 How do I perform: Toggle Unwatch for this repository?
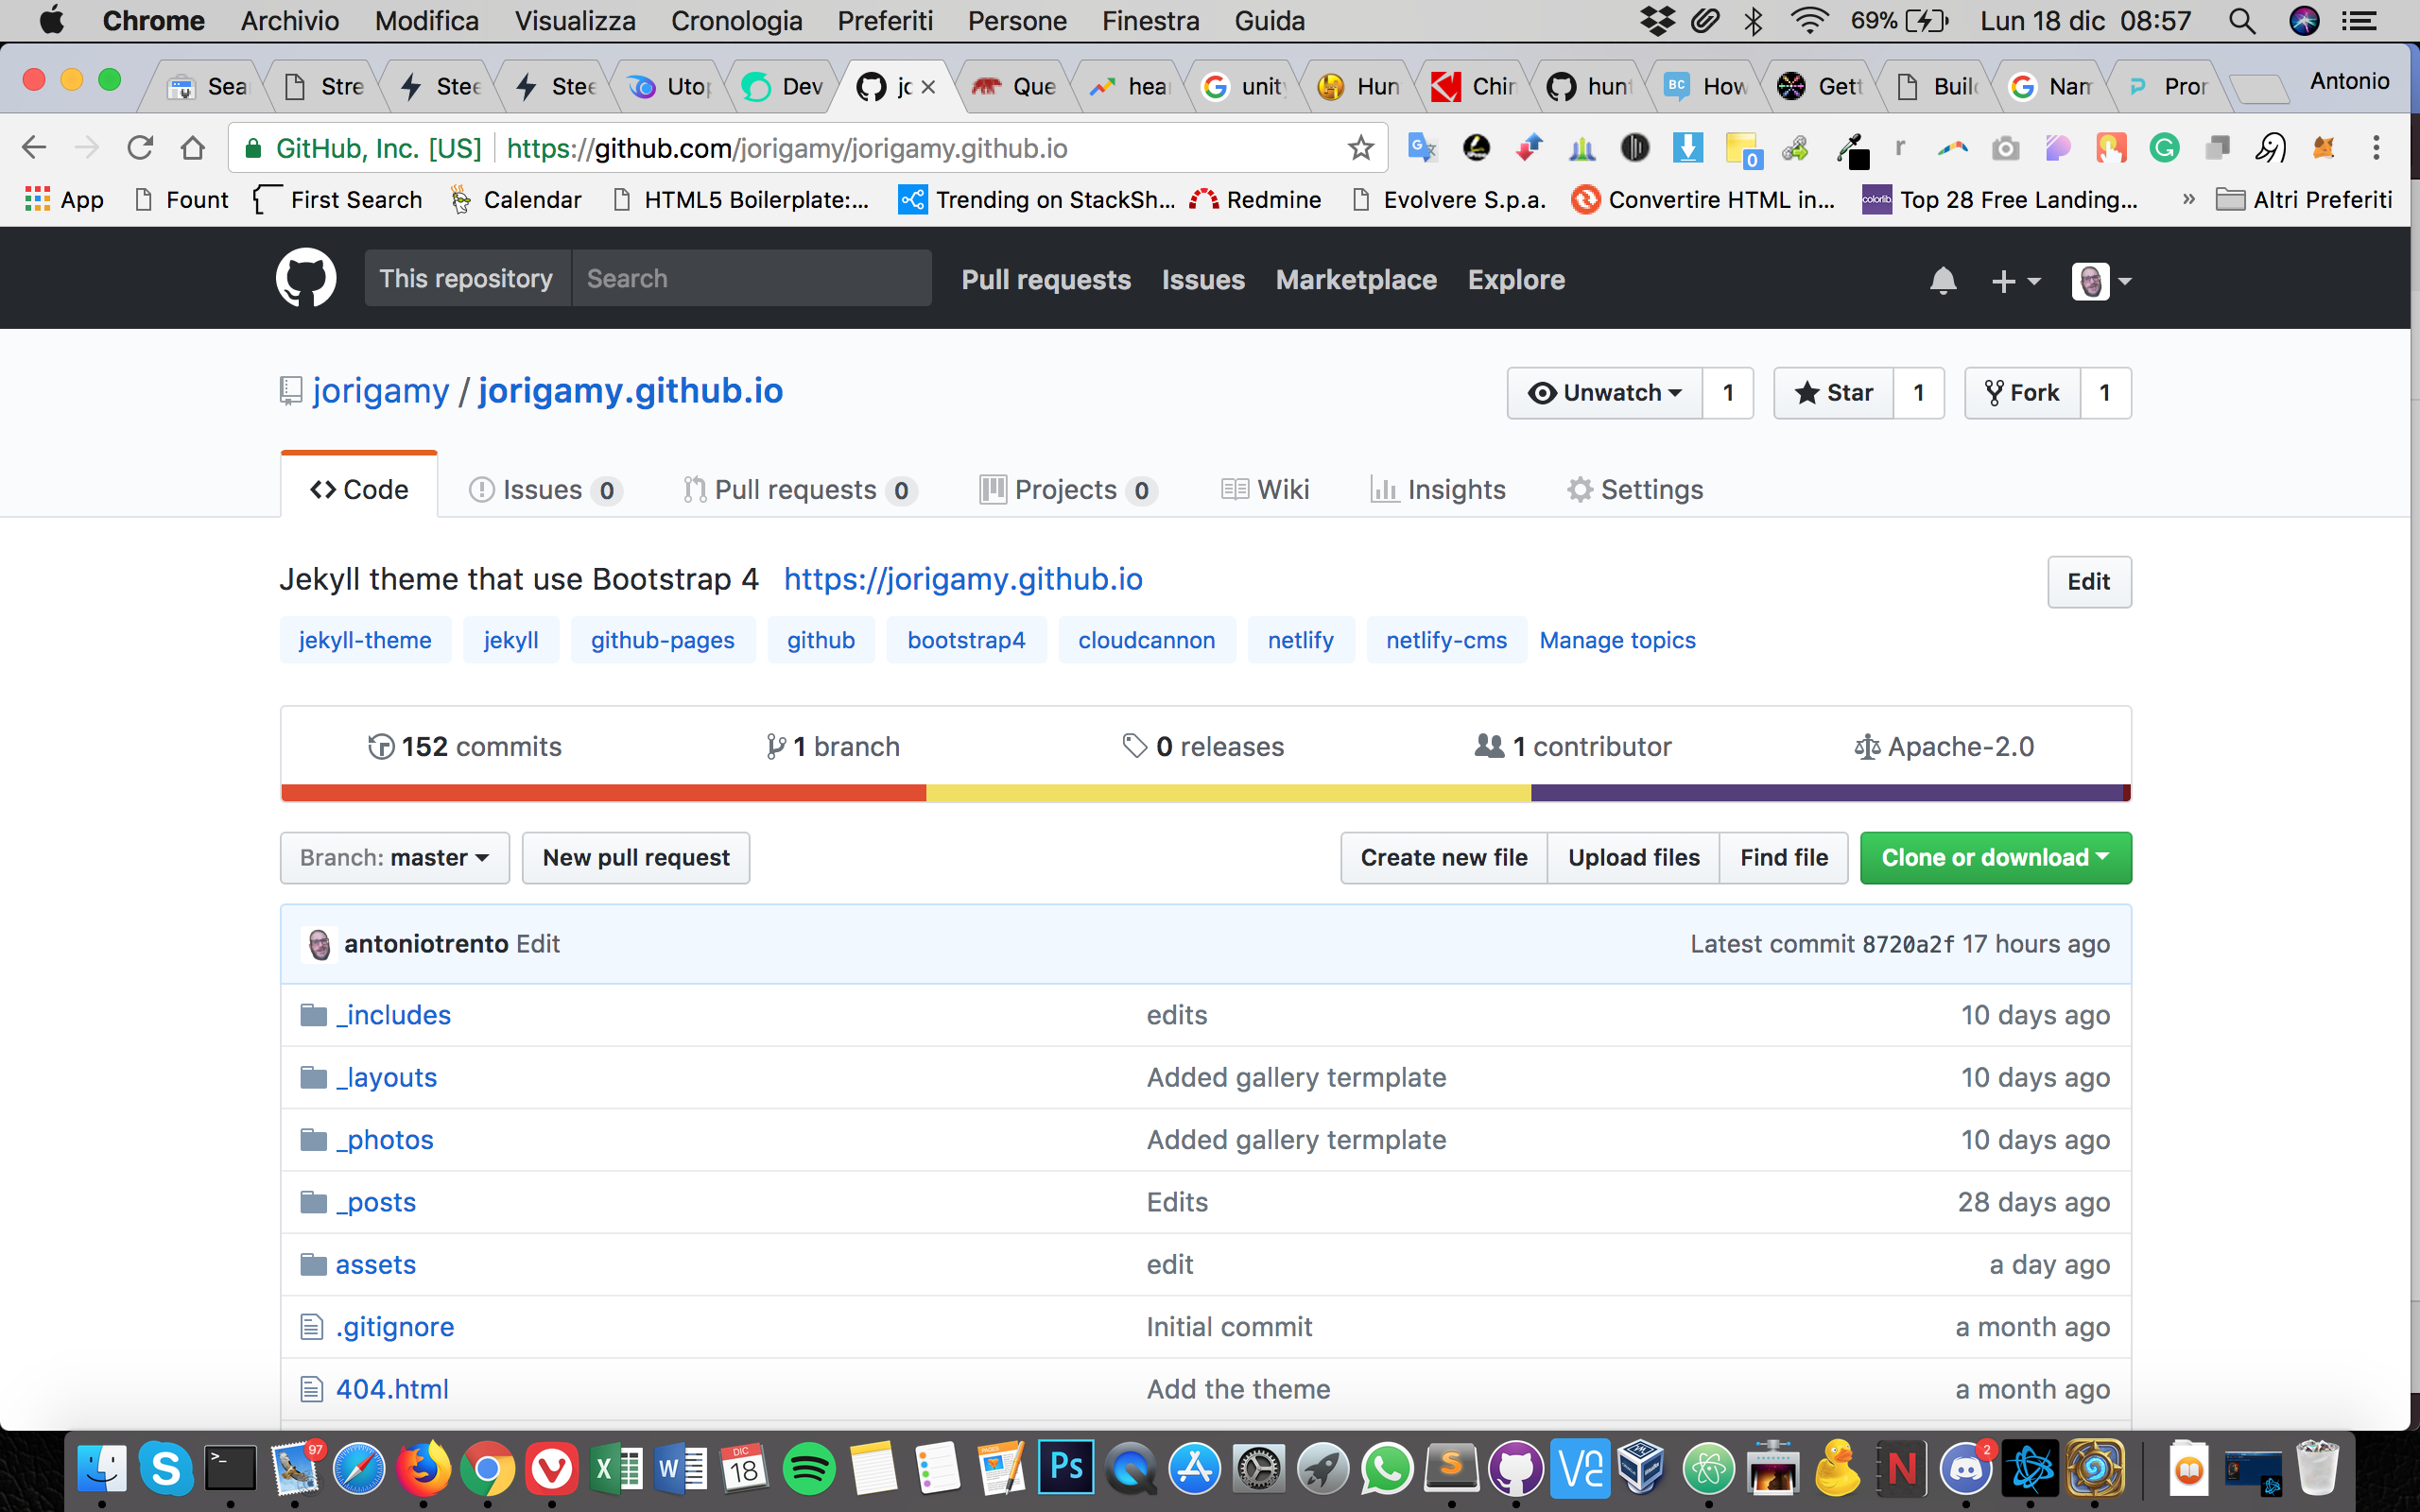coord(1605,393)
